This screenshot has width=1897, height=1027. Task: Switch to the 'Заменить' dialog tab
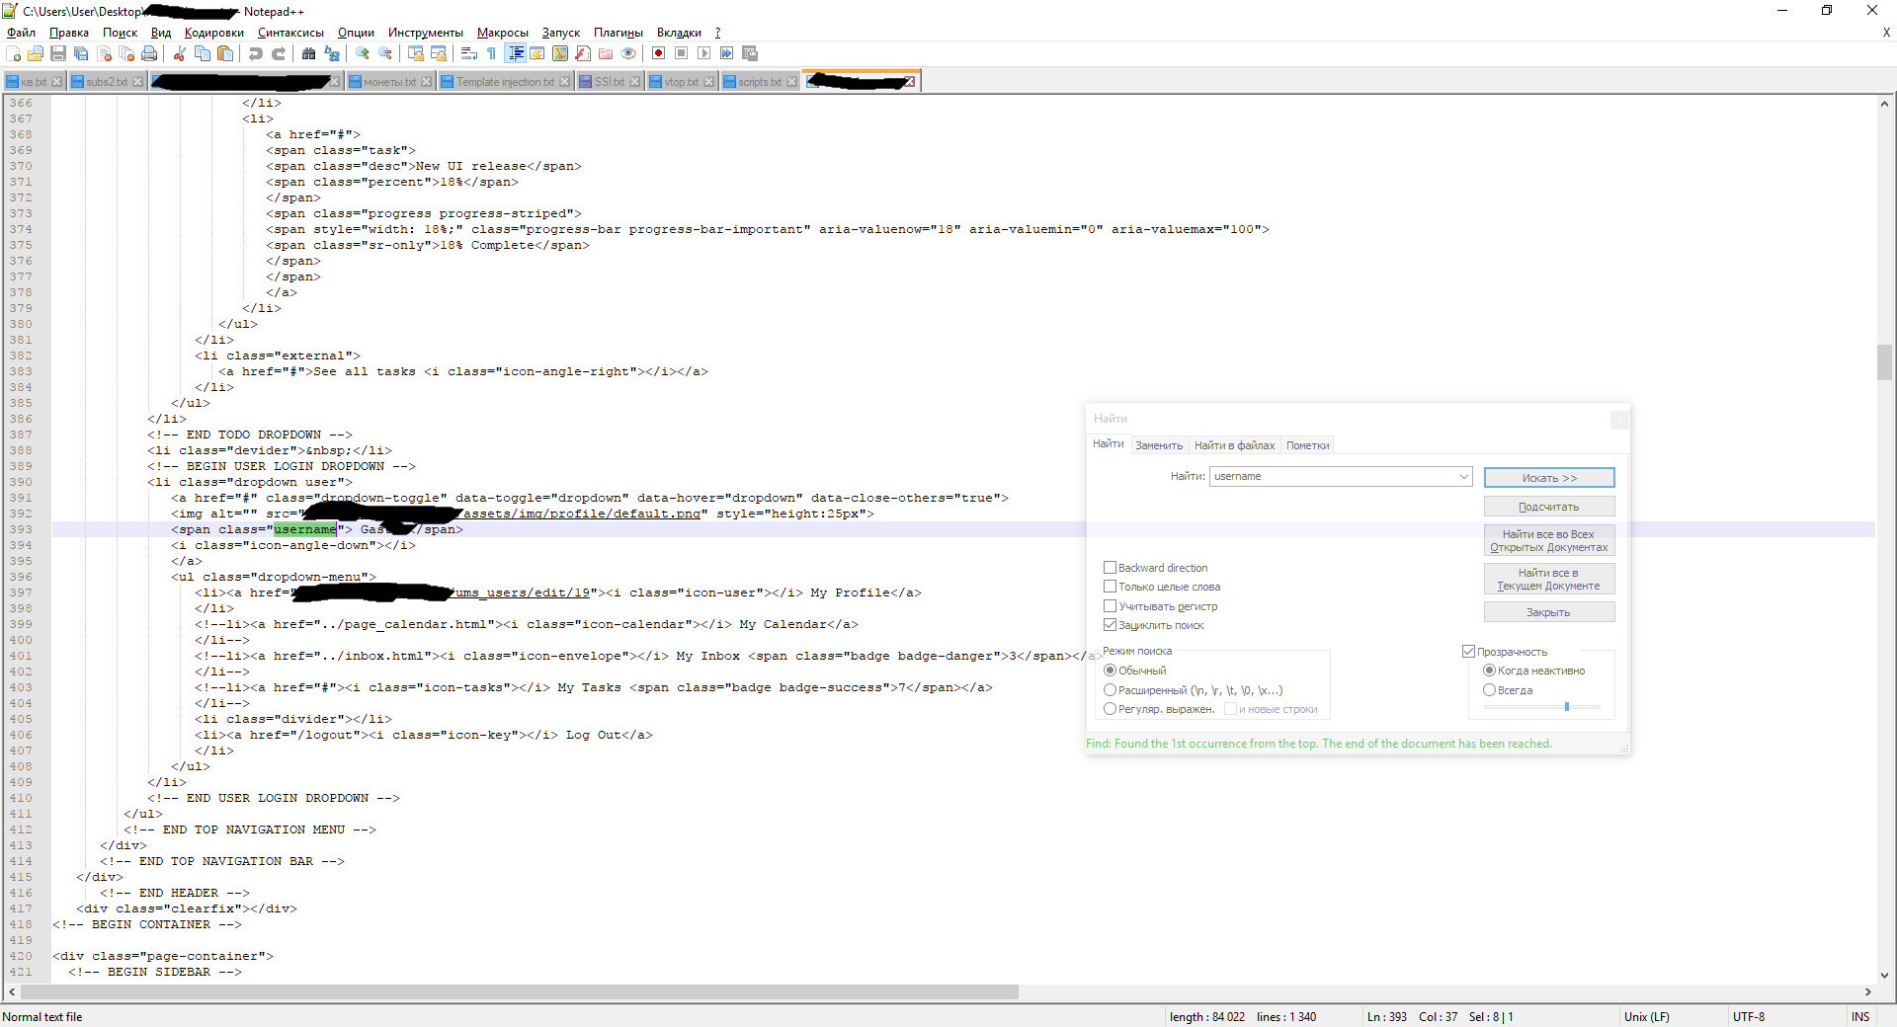[1159, 445]
